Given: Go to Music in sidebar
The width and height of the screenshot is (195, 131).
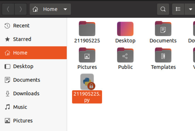Looking at the screenshot, I should coord(20,107).
